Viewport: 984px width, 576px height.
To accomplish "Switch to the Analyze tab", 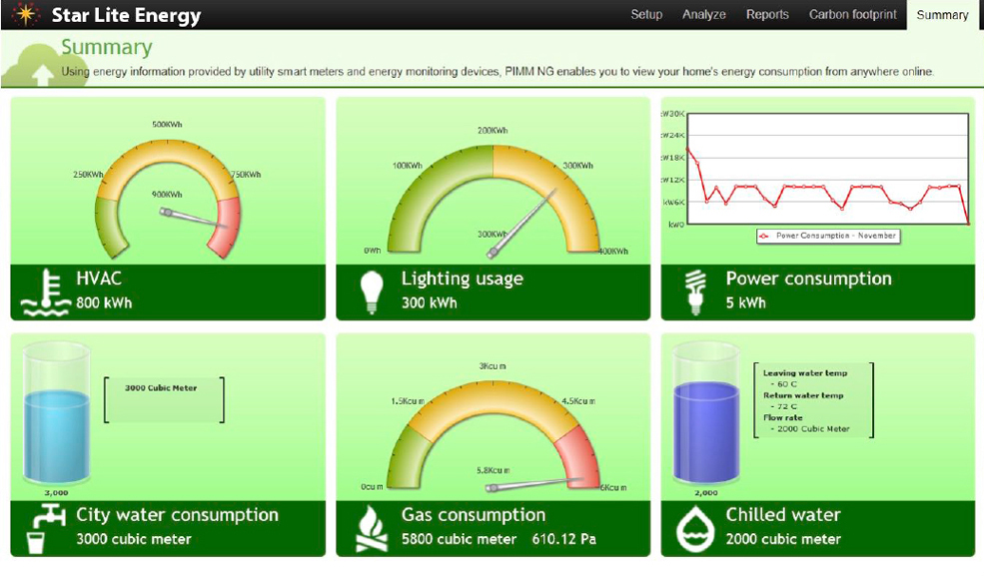I will coord(703,15).
